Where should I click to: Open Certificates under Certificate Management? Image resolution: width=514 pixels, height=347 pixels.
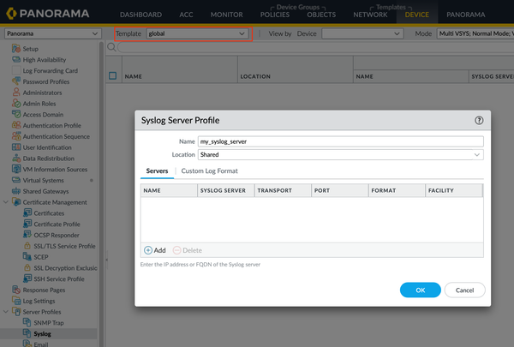[x=49, y=212]
